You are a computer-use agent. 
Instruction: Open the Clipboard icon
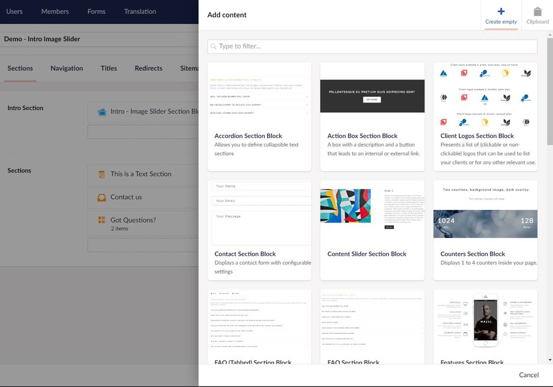point(537,12)
